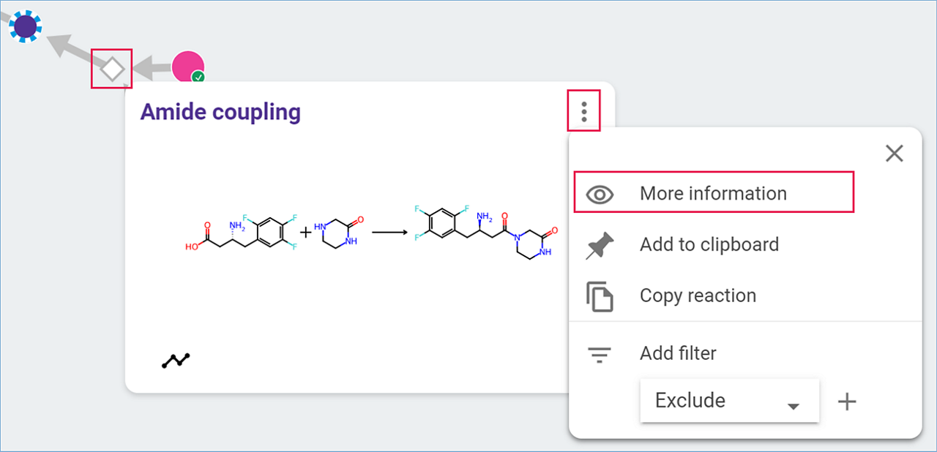937x452 pixels.
Task: Click the Add filter label
Action: pos(678,353)
